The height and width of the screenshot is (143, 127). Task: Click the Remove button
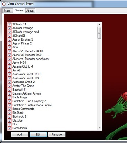(x=57, y=134)
